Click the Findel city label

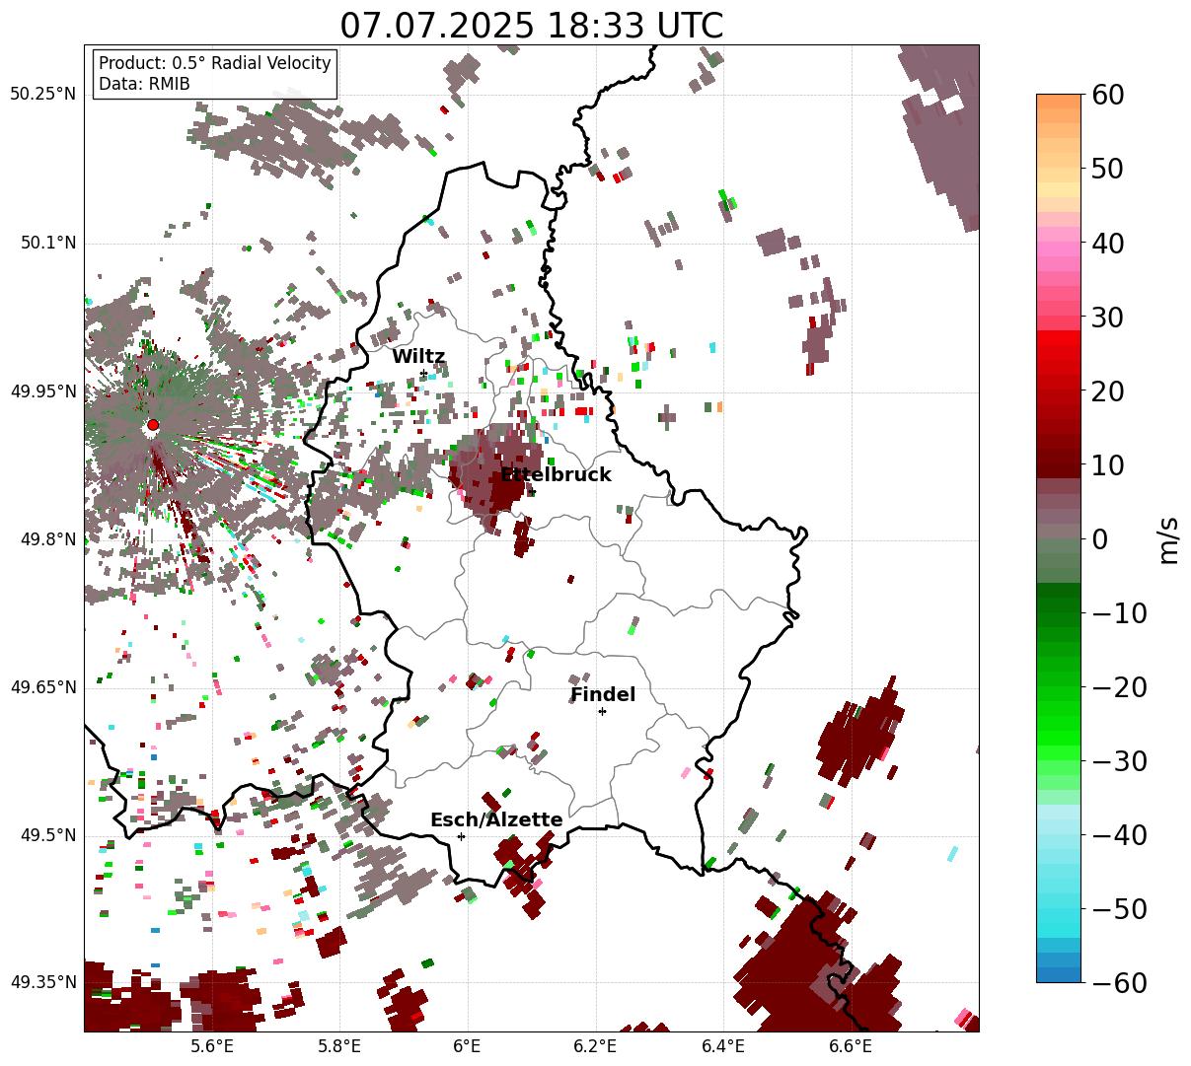pos(603,695)
